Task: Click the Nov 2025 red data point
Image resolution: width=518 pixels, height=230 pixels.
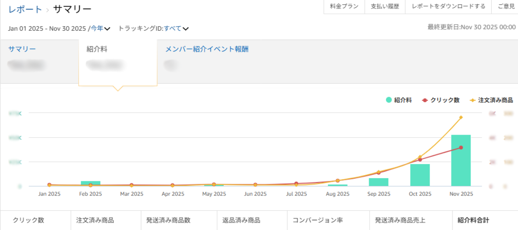Action: click(461, 148)
